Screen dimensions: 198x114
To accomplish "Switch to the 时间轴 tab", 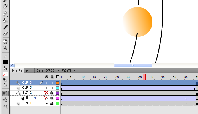I will click(17, 71).
